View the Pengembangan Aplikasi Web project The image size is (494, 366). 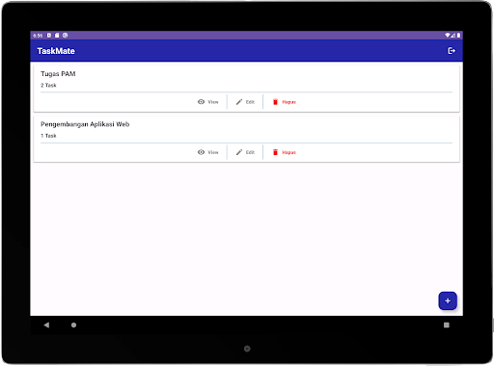pos(208,152)
